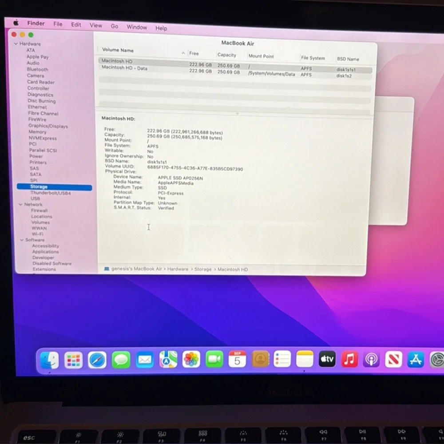The width and height of the screenshot is (444, 444).
Task: Open Mail in the Dock
Action: [145, 360]
